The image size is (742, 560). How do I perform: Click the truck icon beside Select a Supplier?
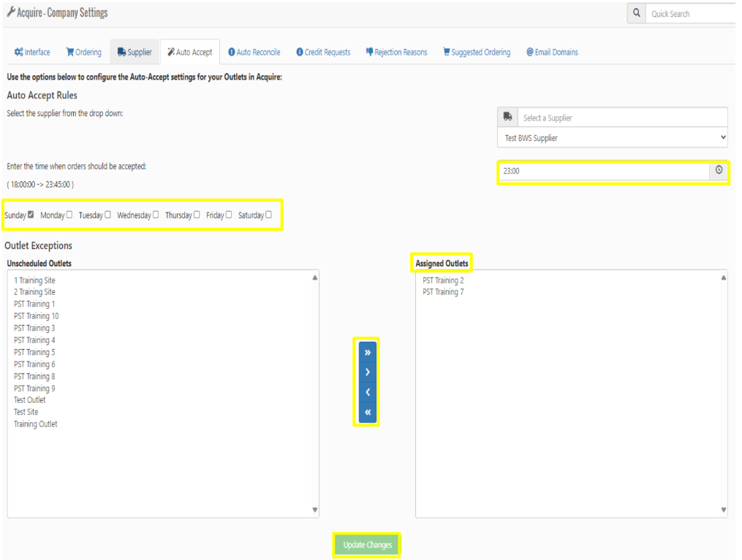508,118
